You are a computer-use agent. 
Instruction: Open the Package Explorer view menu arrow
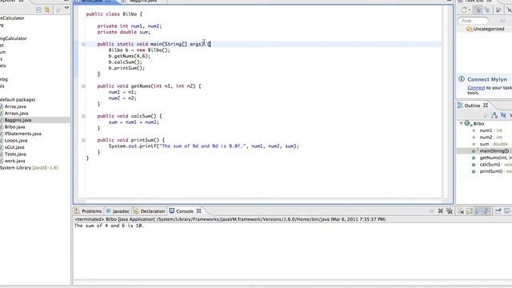click(66, 8)
